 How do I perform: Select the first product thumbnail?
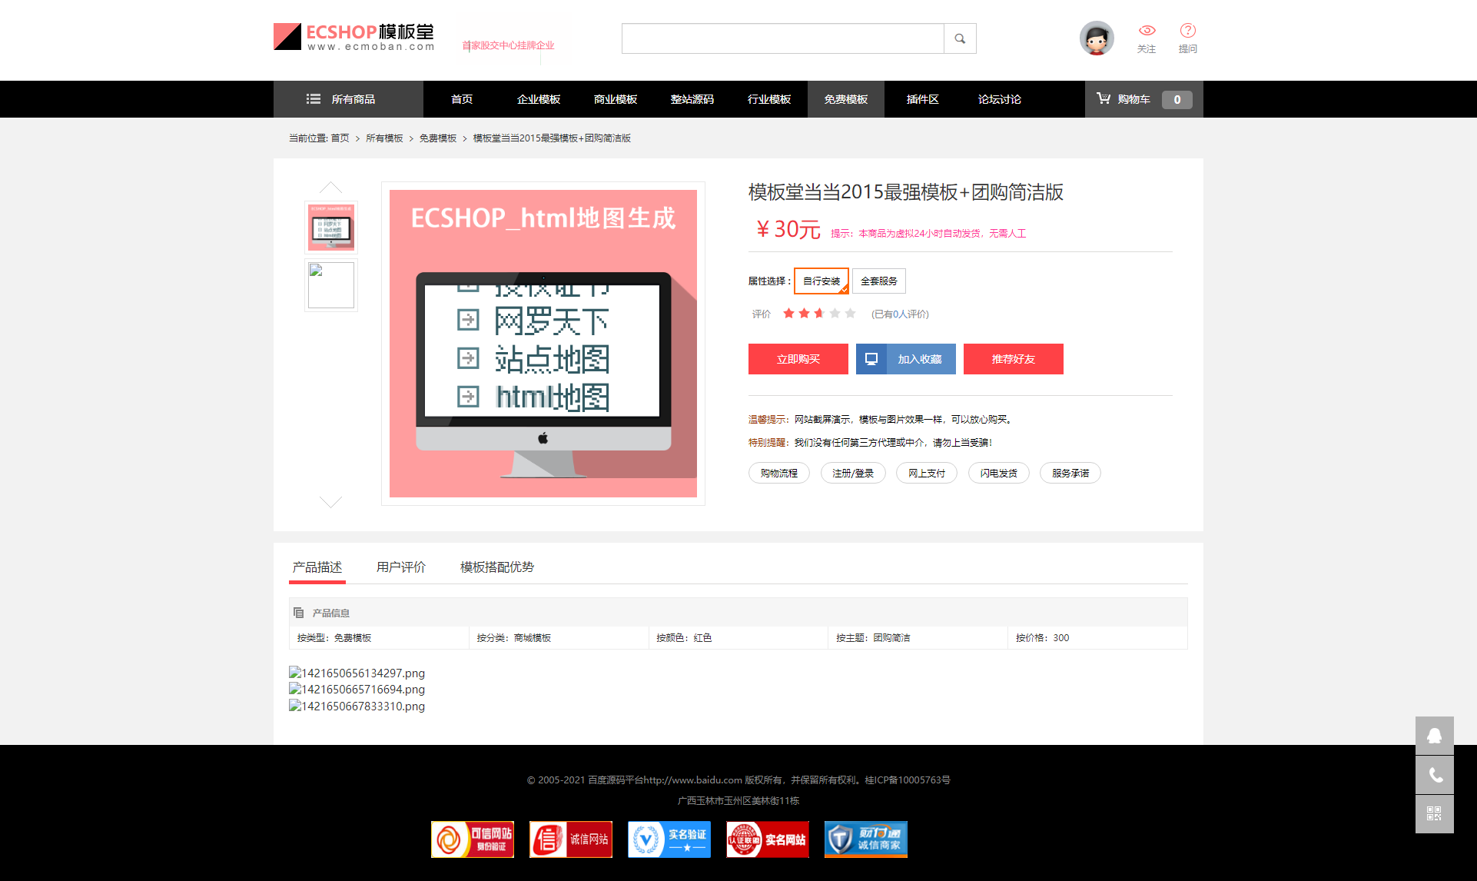(331, 228)
